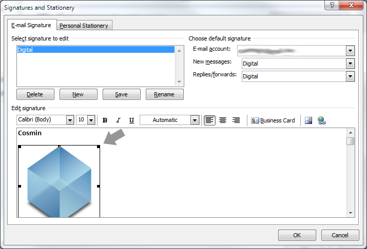Click Cancel to dismiss the dialog
This screenshot has height=249, width=367.
point(340,235)
